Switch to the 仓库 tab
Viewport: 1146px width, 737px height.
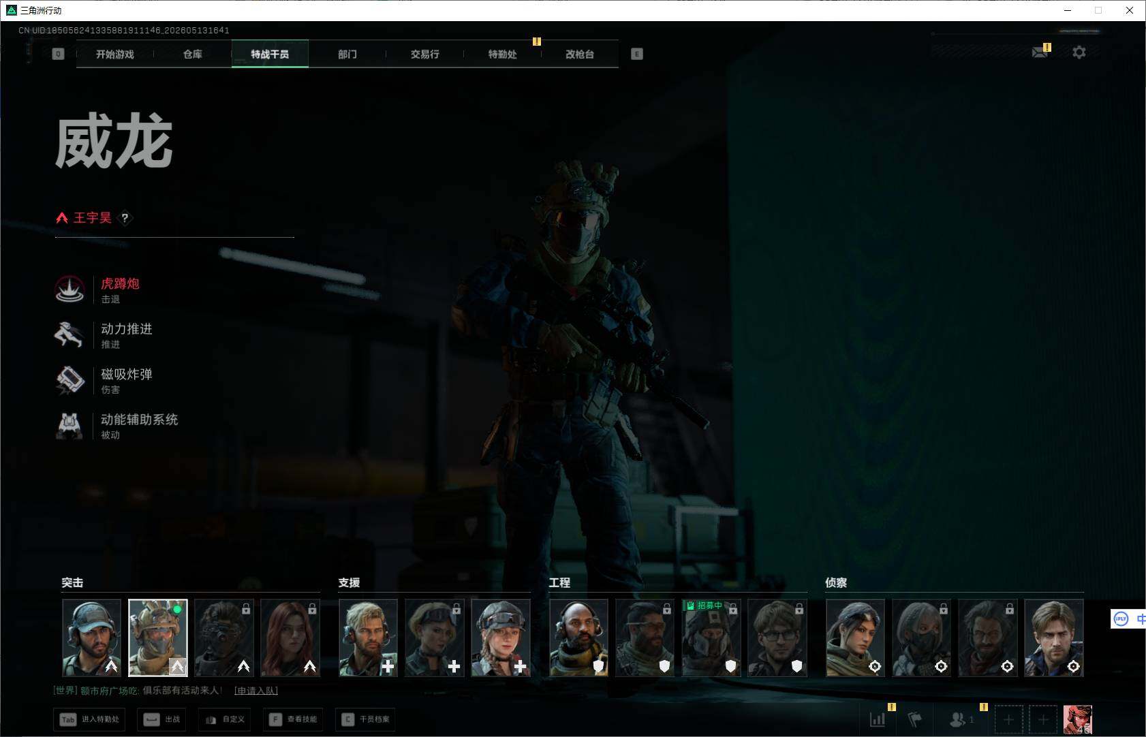[193, 54]
